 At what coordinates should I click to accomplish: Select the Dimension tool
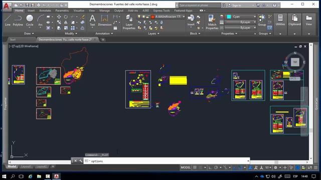click(105, 20)
